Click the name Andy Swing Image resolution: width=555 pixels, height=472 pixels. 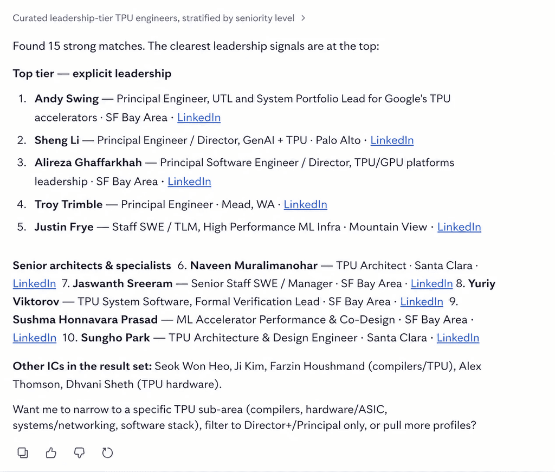click(x=67, y=99)
